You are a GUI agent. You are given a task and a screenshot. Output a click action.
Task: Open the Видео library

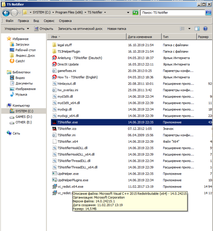click(20, 78)
